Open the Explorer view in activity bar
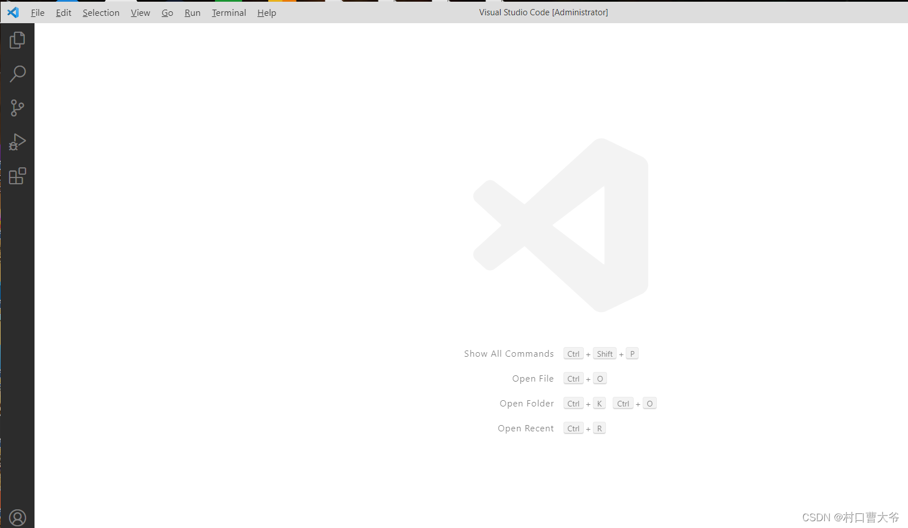This screenshot has height=528, width=908. click(x=18, y=40)
